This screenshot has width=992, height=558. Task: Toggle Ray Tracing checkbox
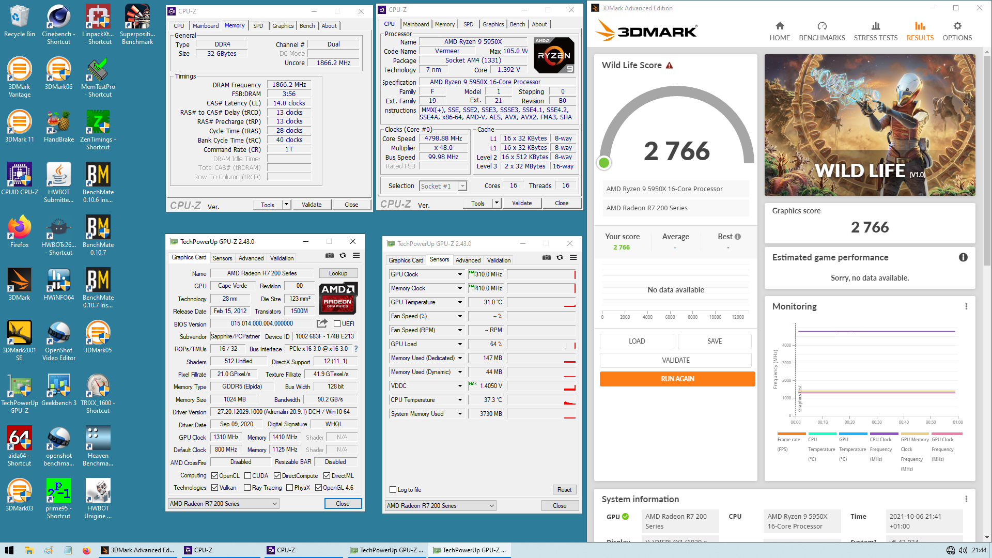pyautogui.click(x=247, y=488)
